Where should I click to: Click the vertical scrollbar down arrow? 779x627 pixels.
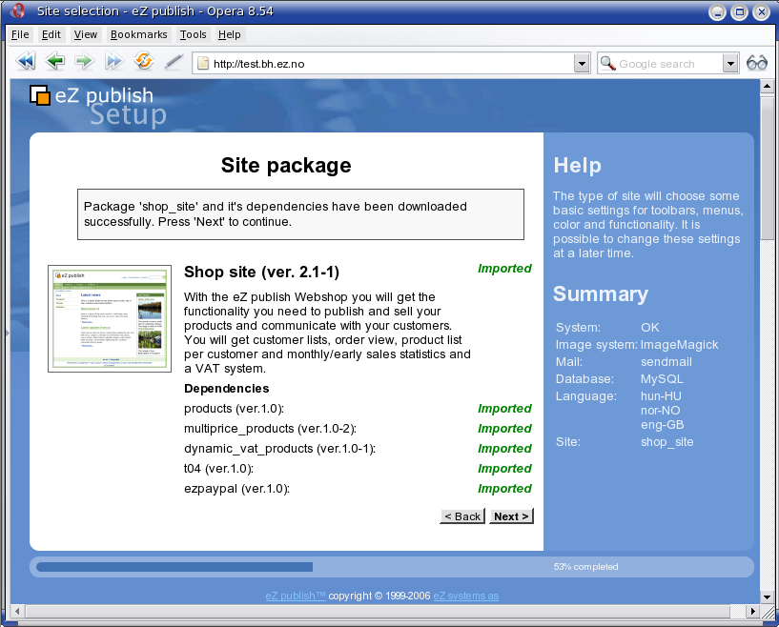coord(767,597)
